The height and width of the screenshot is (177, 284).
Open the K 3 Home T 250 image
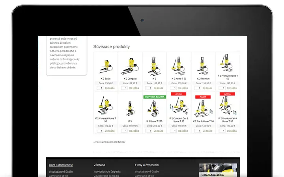coord(154,109)
